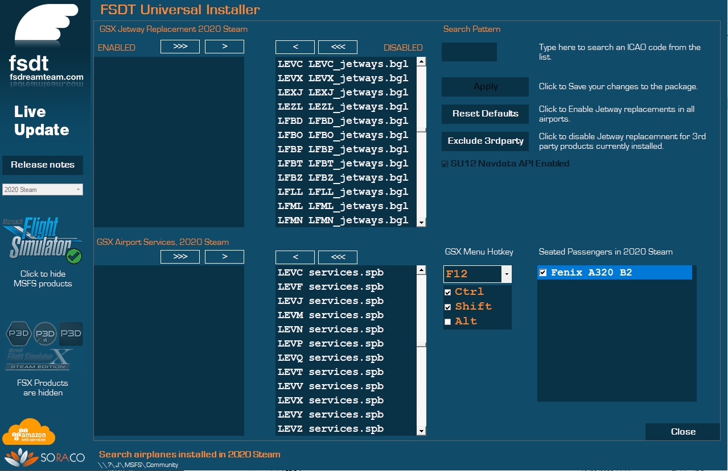Select LEVJ services.spb row
The image size is (728, 471).
pyautogui.click(x=346, y=301)
